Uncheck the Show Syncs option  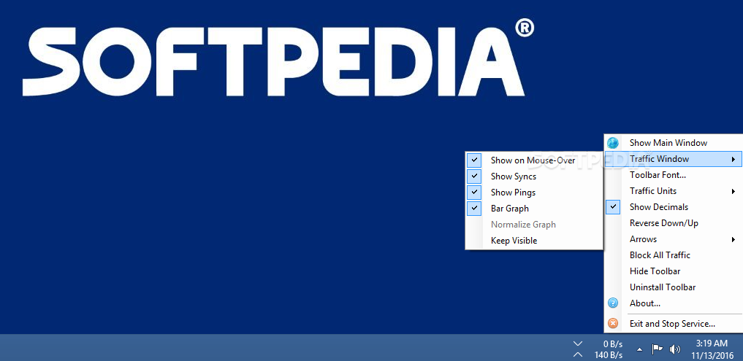point(474,176)
